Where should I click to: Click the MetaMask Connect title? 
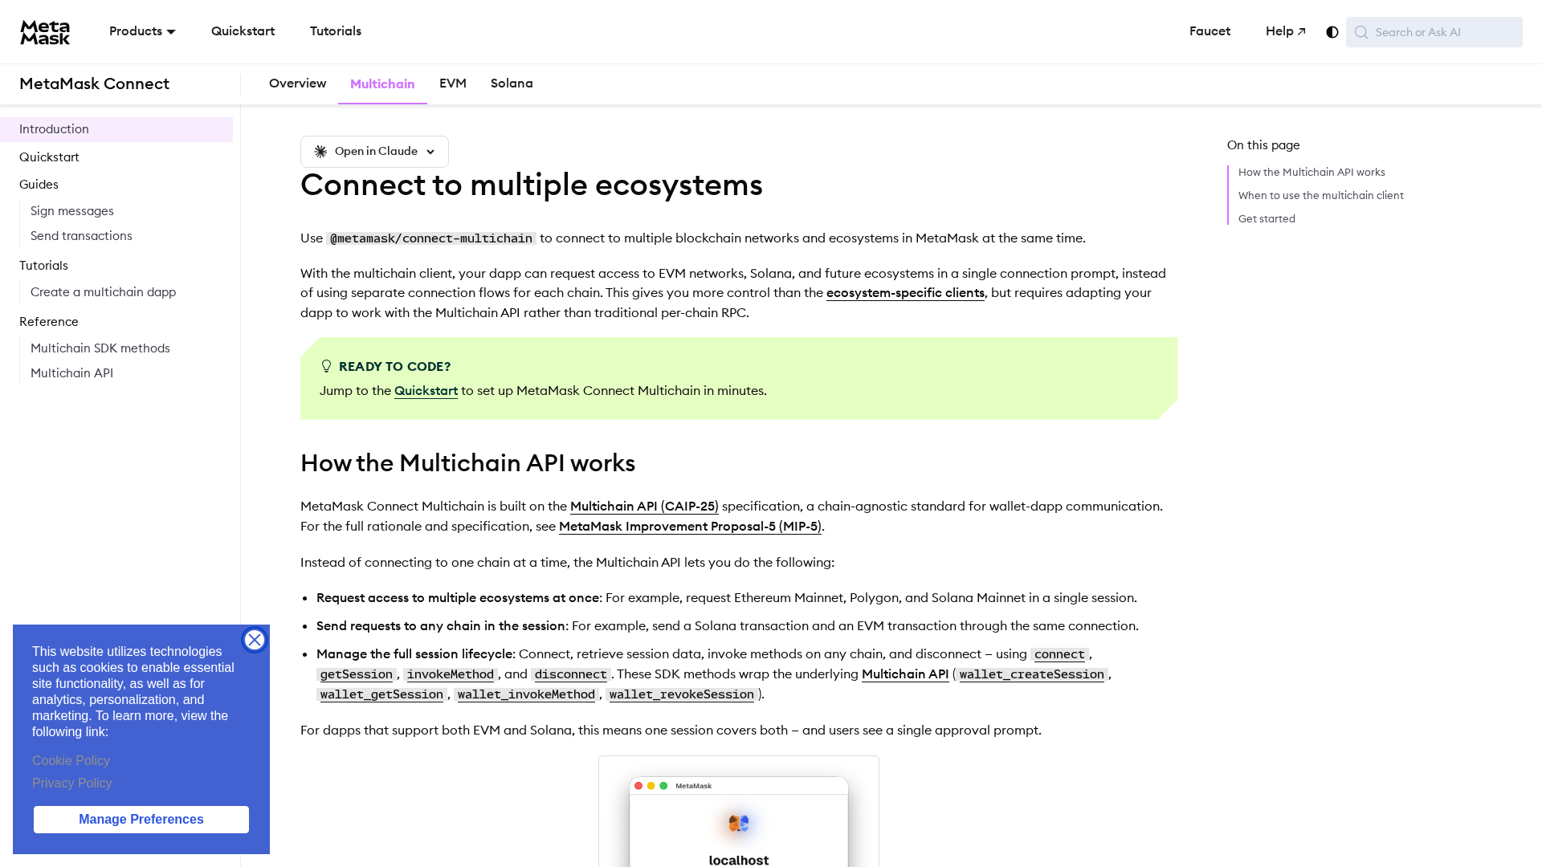point(94,84)
